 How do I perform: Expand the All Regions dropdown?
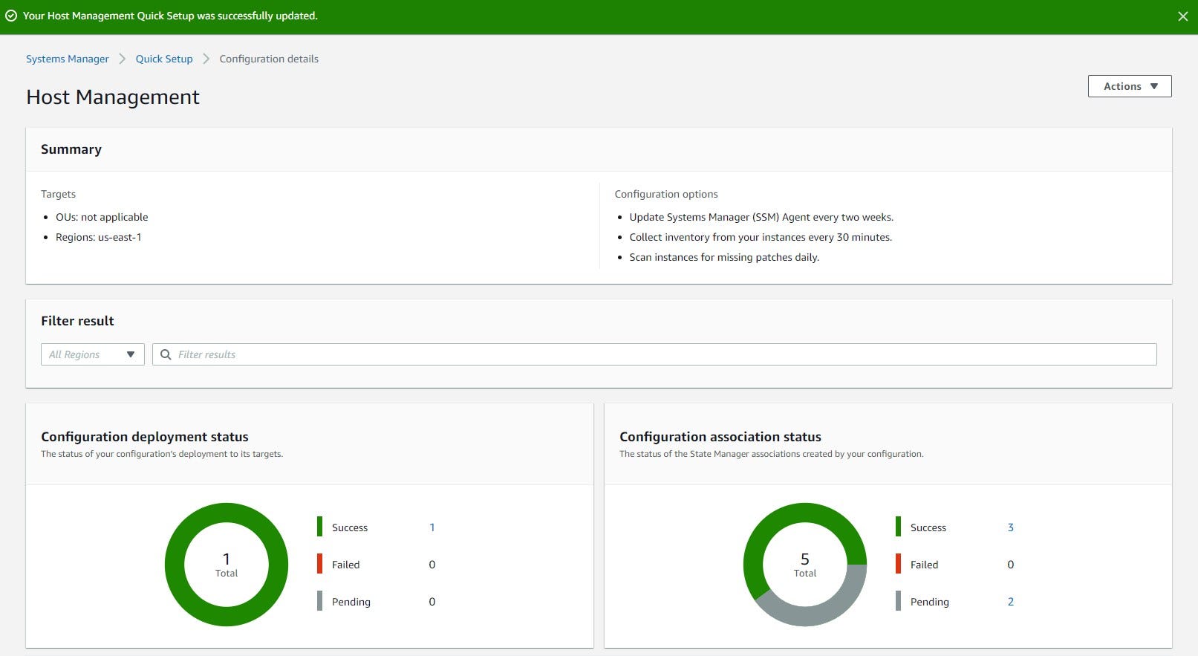click(x=93, y=354)
